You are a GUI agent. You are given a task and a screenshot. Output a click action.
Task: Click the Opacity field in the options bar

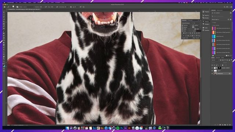[41, 7]
